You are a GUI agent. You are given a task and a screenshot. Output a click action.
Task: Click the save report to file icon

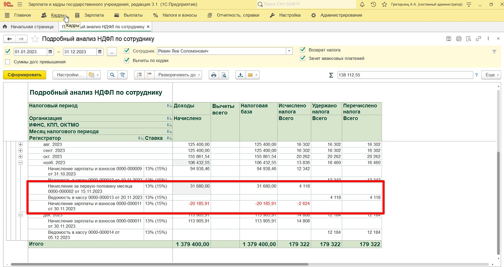point(240,75)
